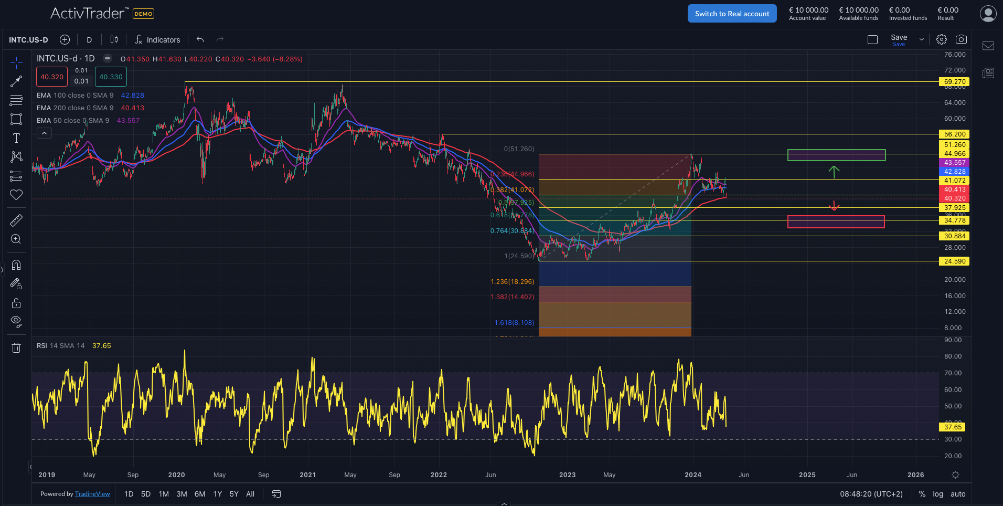
Task: Open chart settings gear icon
Action: coord(942,39)
